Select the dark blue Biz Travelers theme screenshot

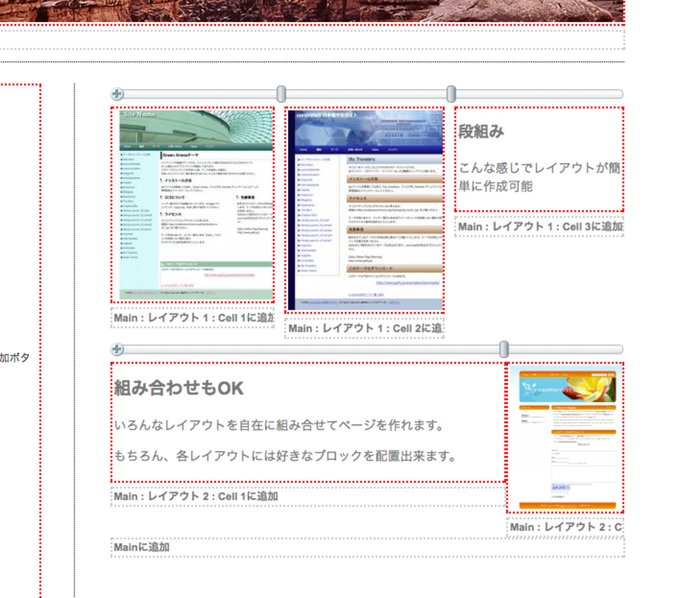(365, 210)
